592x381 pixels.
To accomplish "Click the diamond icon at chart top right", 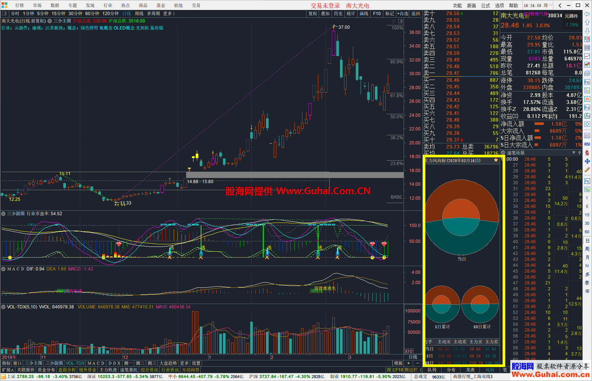I will click(x=393, y=21).
